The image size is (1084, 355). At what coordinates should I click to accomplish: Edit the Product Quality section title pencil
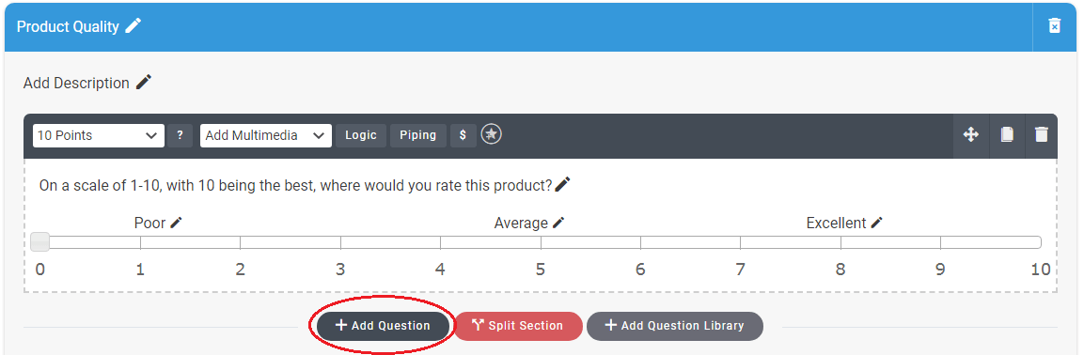[133, 26]
